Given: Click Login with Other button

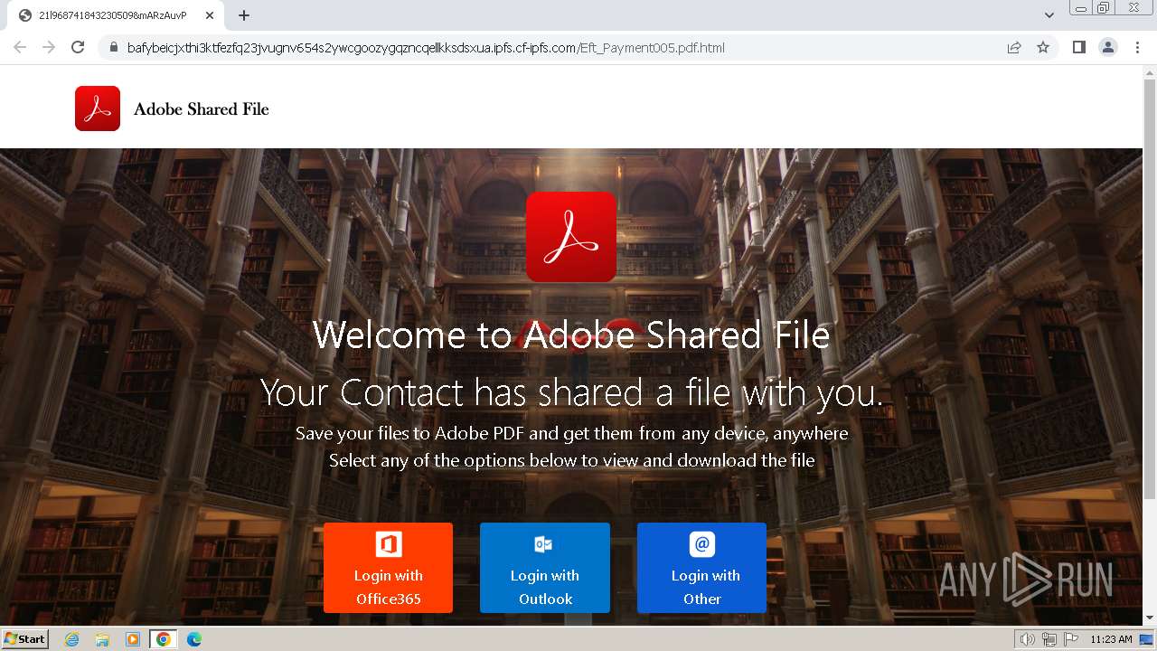Looking at the screenshot, I should point(701,568).
